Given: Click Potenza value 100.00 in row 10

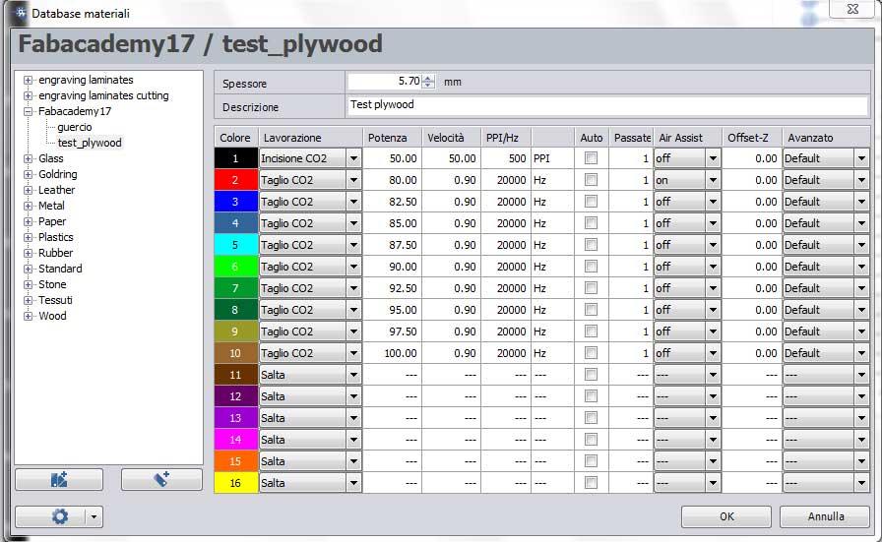Looking at the screenshot, I should pyautogui.click(x=392, y=353).
